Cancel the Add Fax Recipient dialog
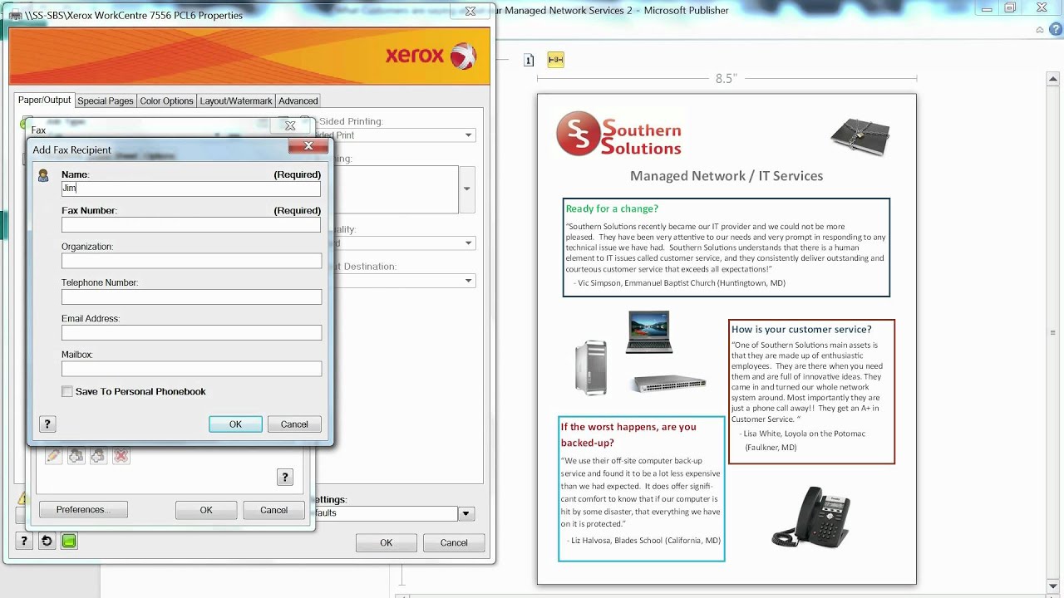Viewport: 1064px width, 598px height. click(x=294, y=424)
